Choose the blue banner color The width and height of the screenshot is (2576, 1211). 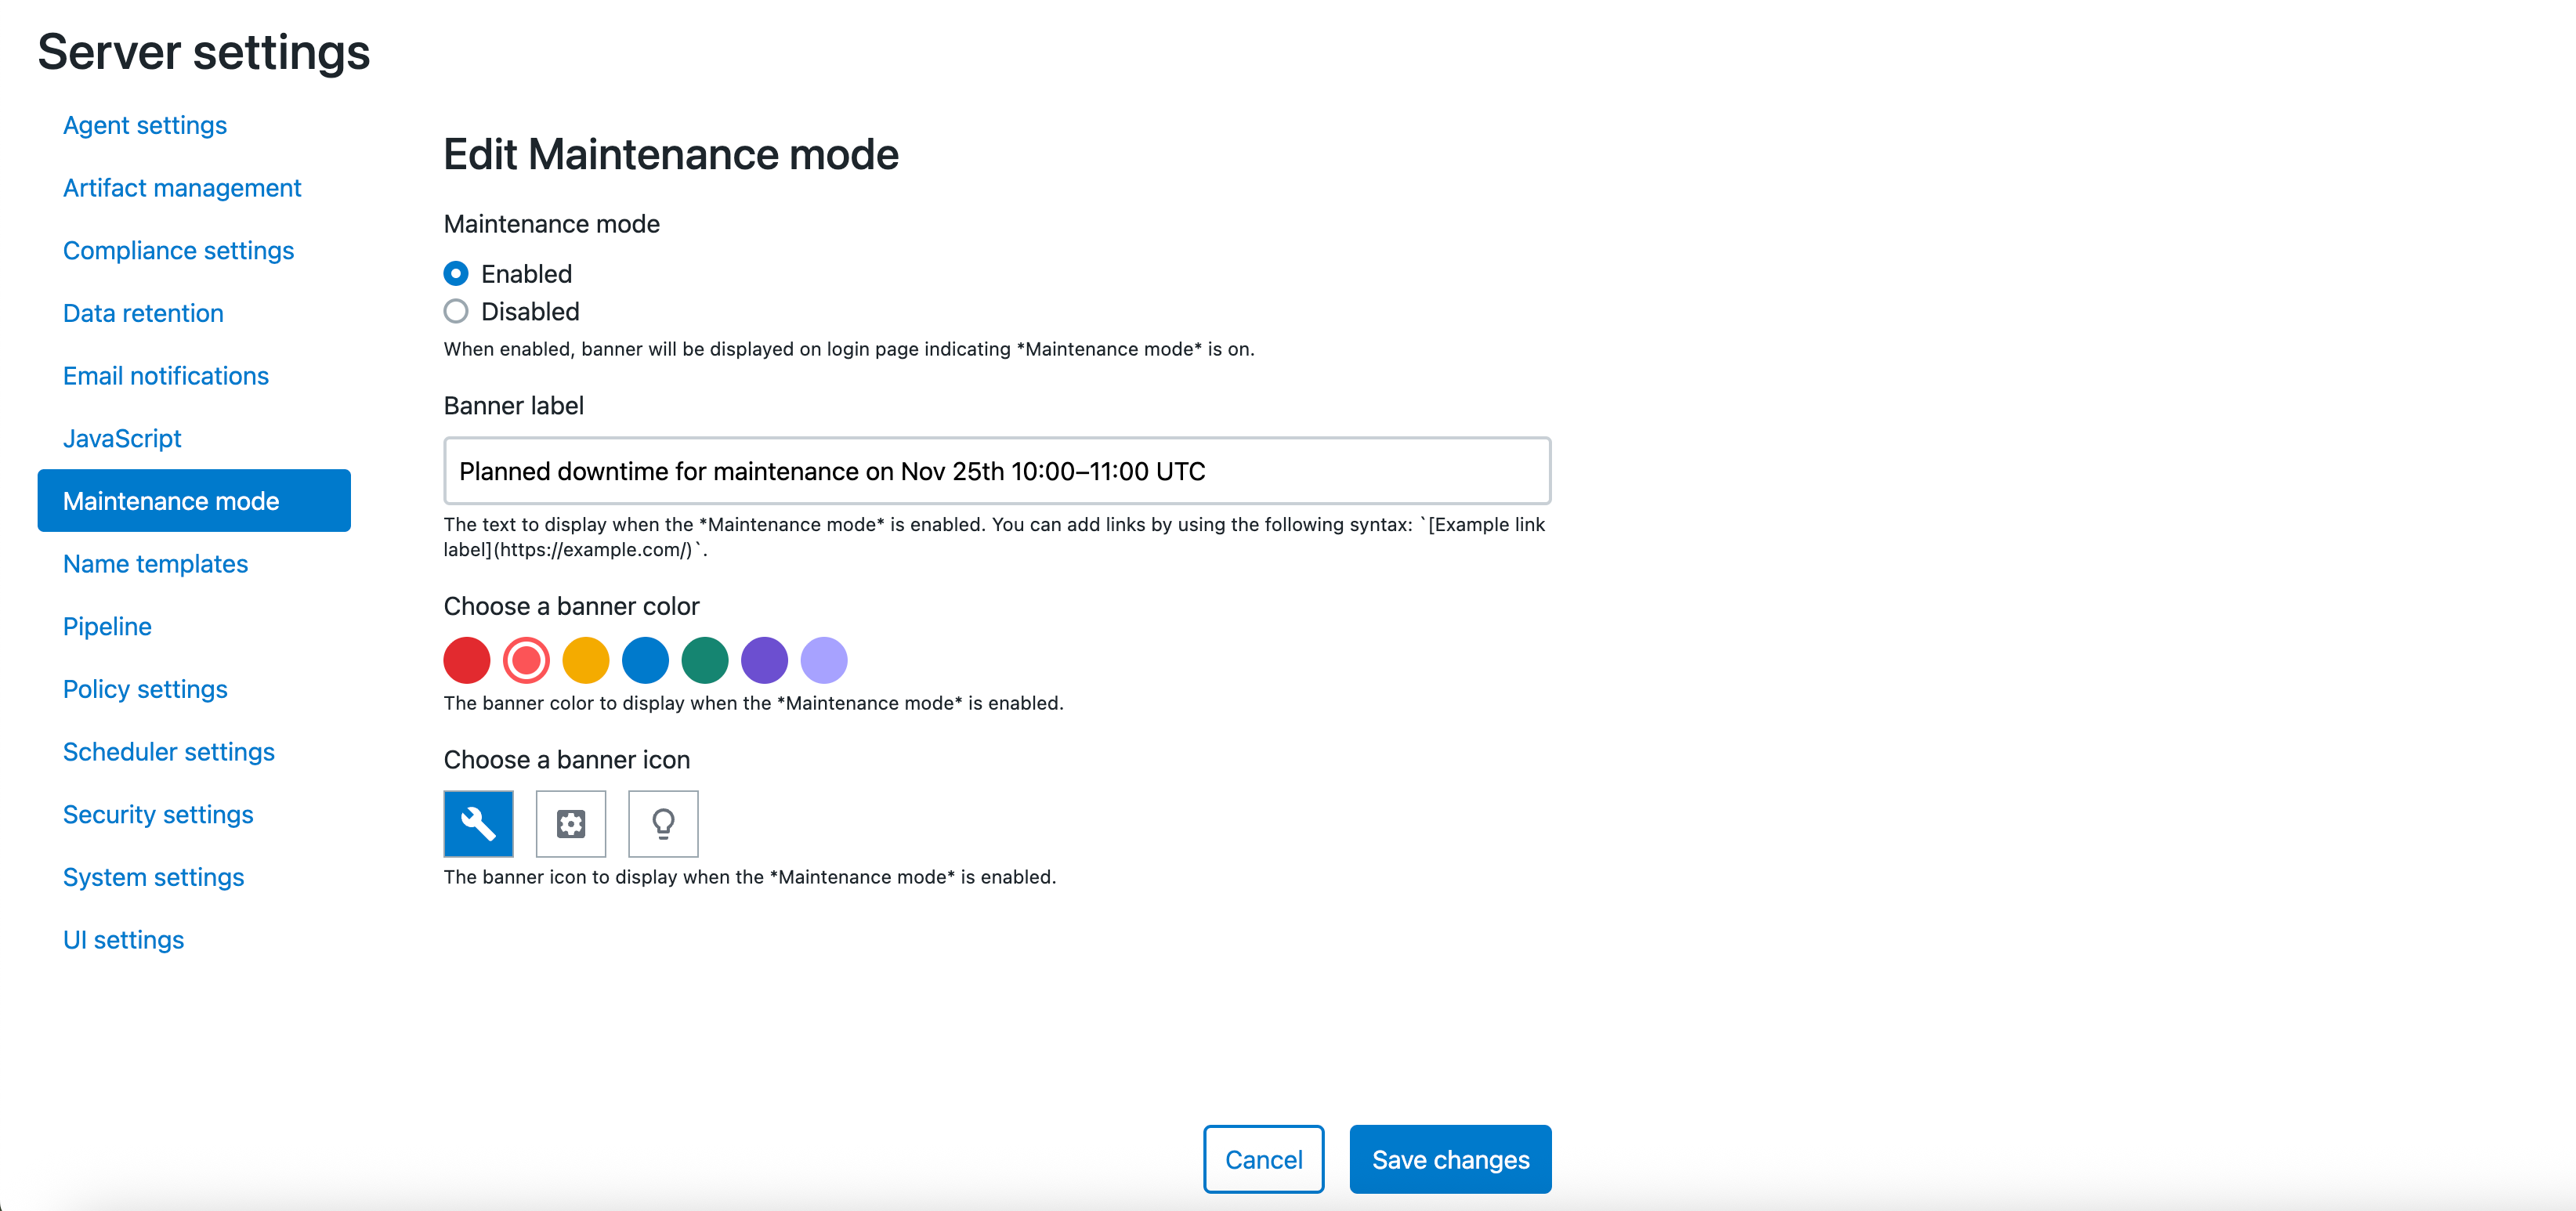[x=645, y=660]
